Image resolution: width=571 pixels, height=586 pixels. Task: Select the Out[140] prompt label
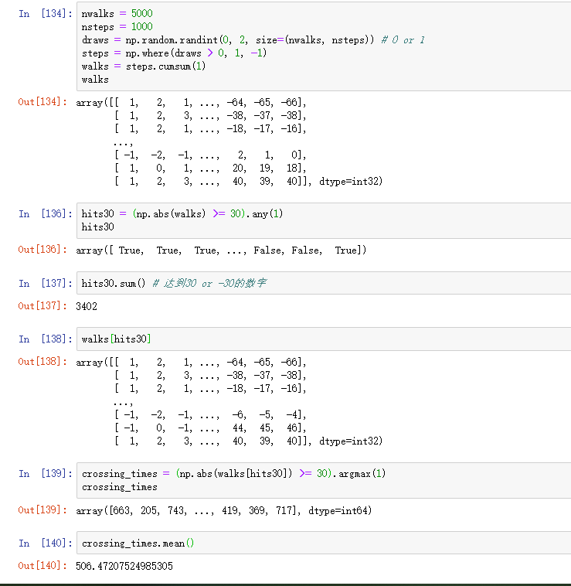point(42,565)
